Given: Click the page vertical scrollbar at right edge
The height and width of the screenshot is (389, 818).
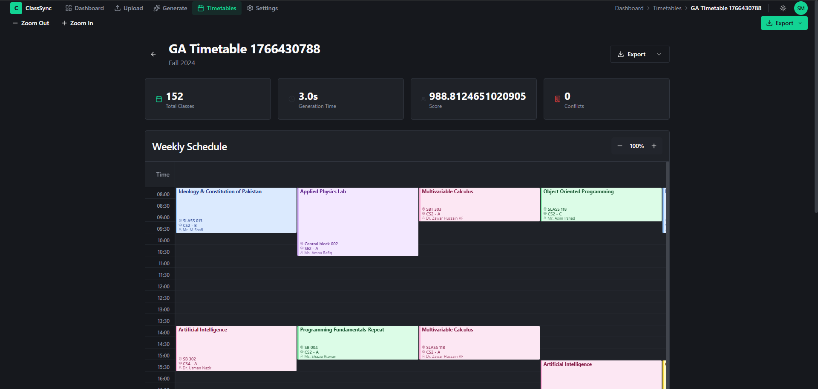Looking at the screenshot, I should click(816, 107).
